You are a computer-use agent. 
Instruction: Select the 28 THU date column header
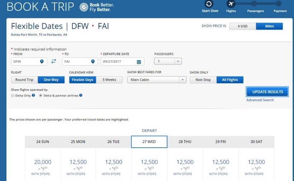(185, 142)
